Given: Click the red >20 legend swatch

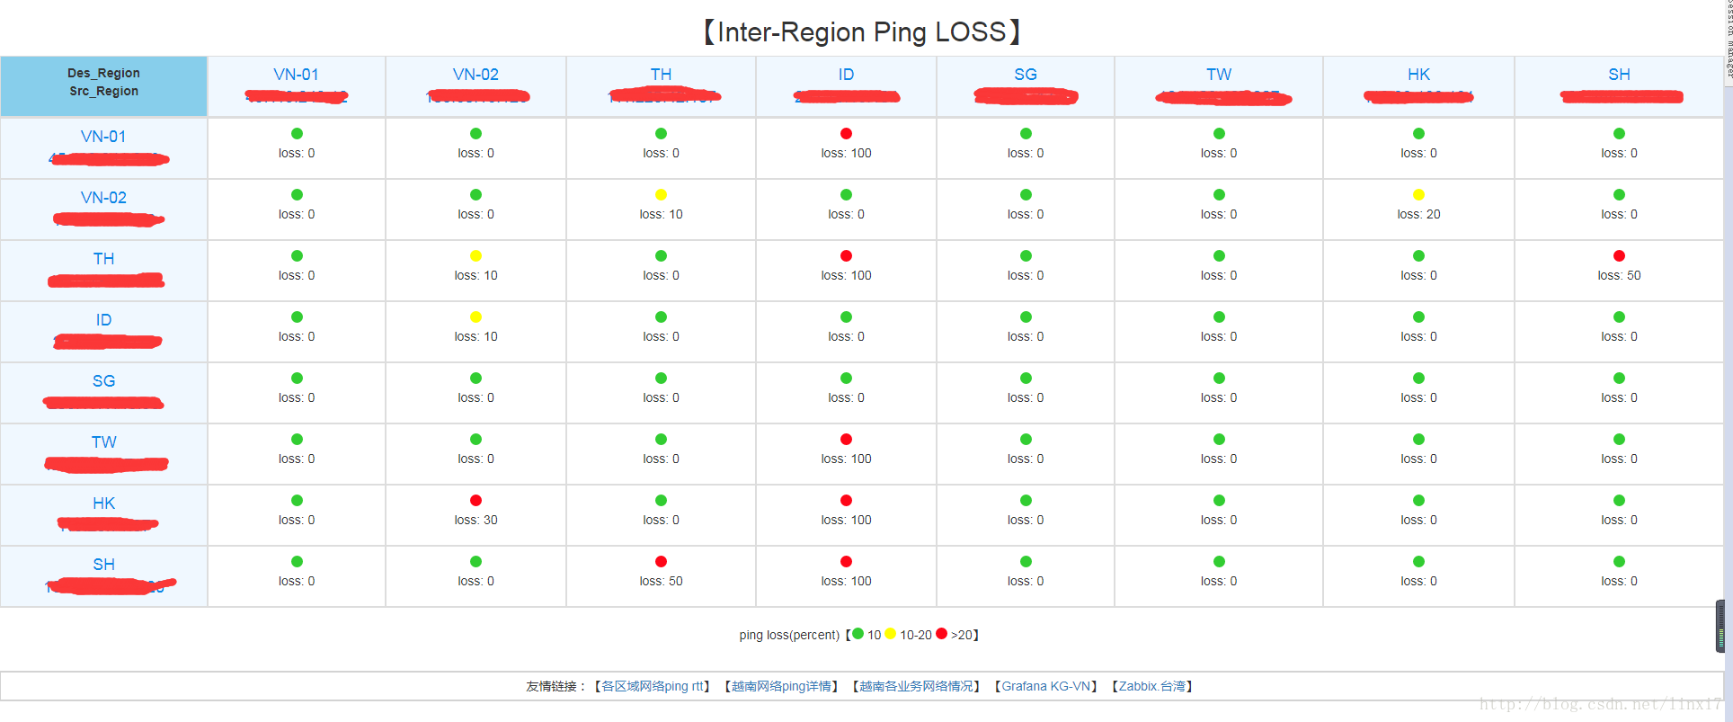Looking at the screenshot, I should [x=941, y=634].
